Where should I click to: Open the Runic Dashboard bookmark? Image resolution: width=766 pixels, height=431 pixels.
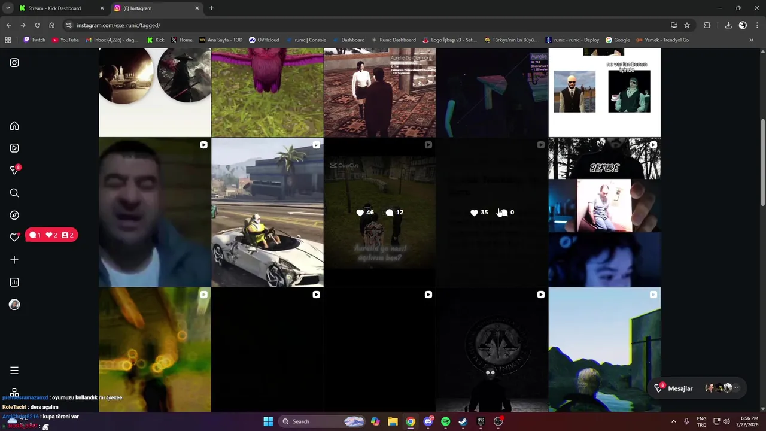point(393,40)
